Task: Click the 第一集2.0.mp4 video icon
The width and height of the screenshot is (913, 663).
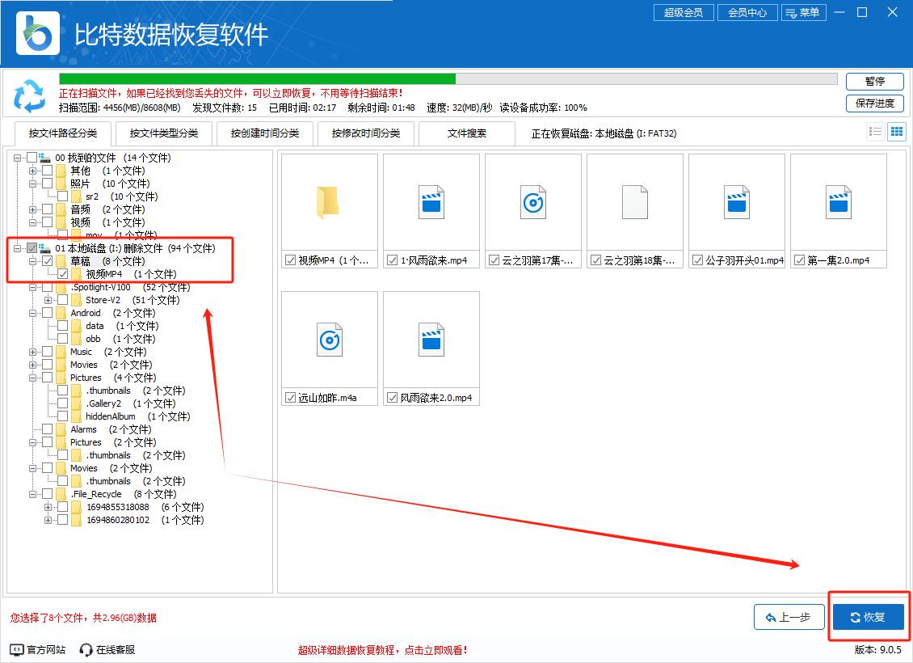Action: (838, 202)
